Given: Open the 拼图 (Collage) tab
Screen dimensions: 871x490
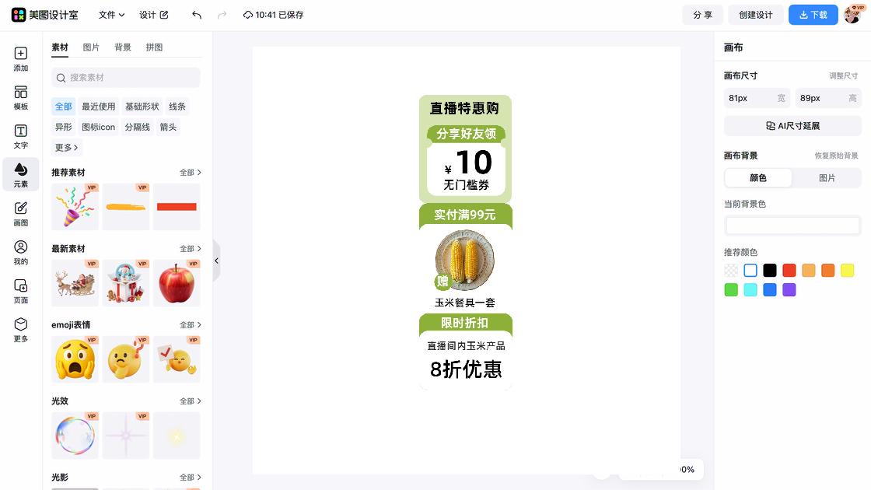Looking at the screenshot, I should [x=153, y=47].
